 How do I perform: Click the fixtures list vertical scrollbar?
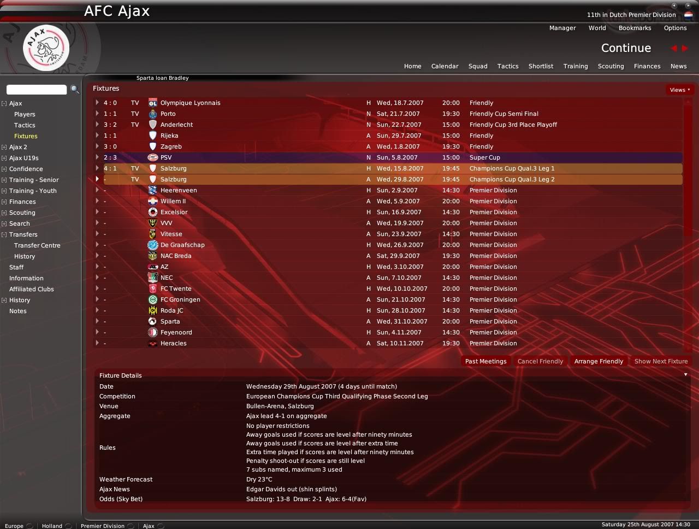pos(688,224)
